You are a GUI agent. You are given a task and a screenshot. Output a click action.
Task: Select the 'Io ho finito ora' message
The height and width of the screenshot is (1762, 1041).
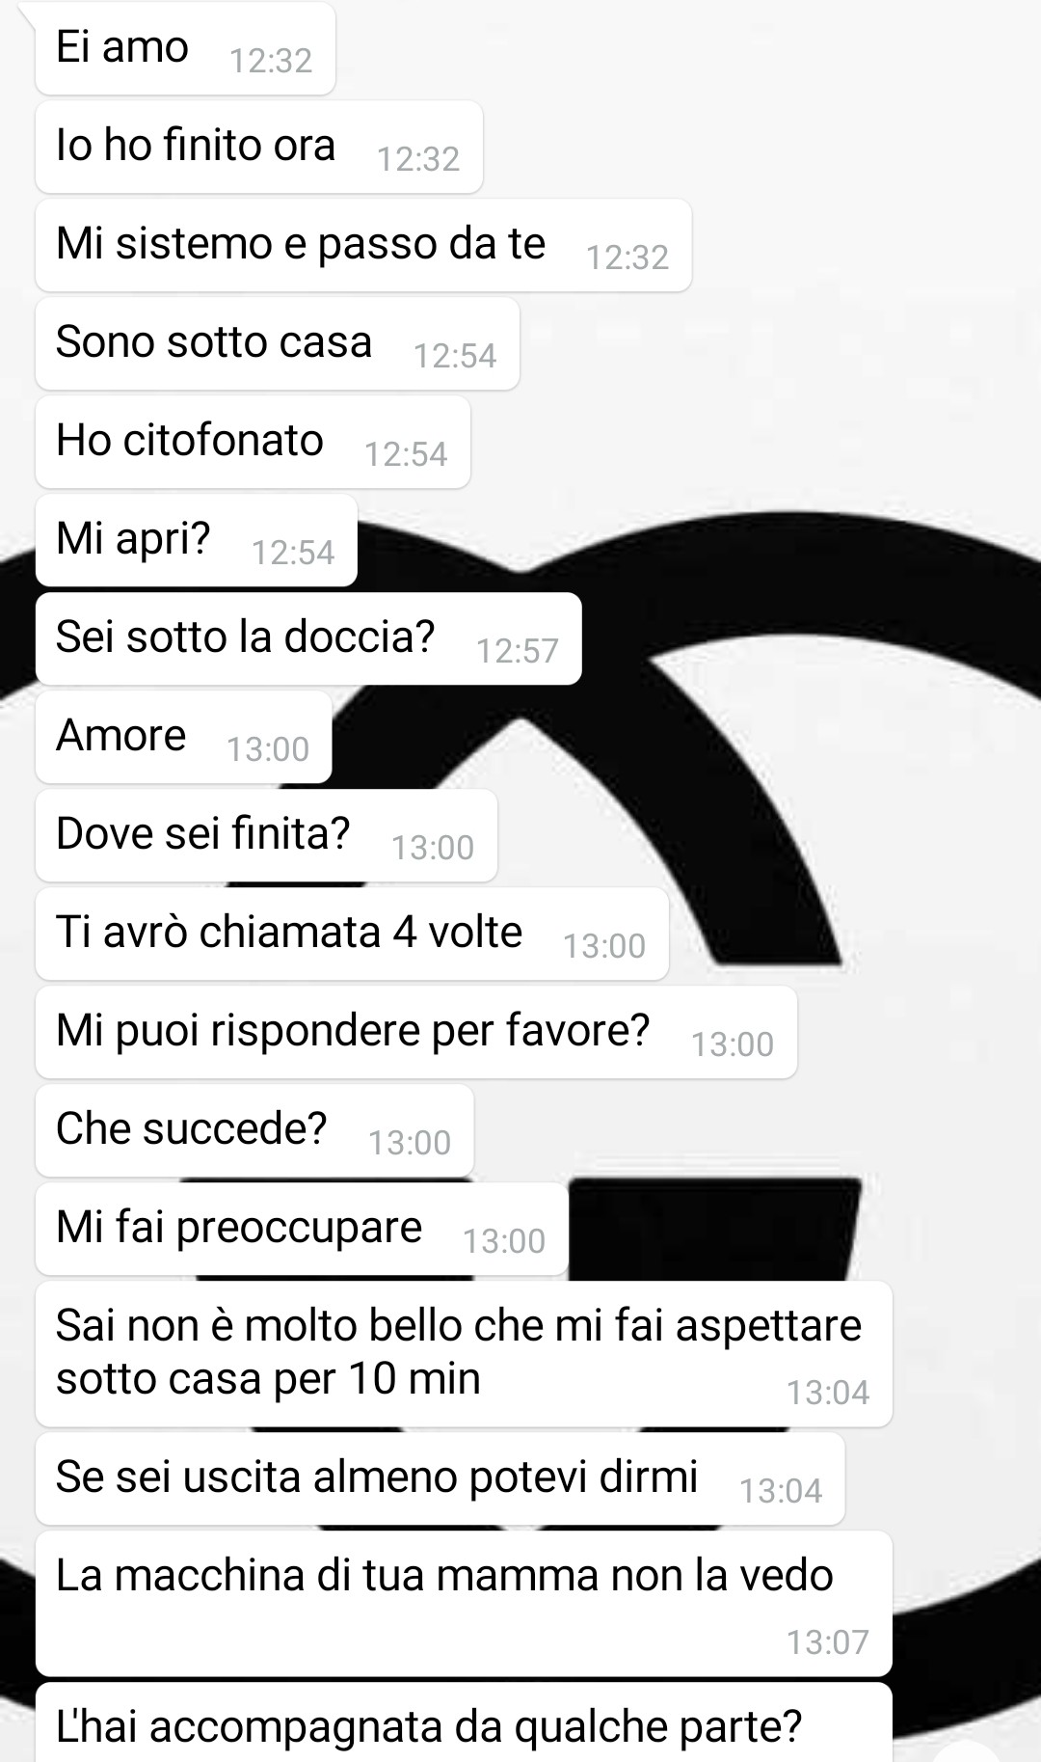tap(258, 147)
